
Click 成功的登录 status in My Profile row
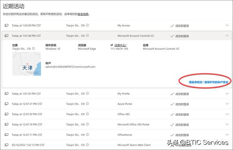[182, 94]
